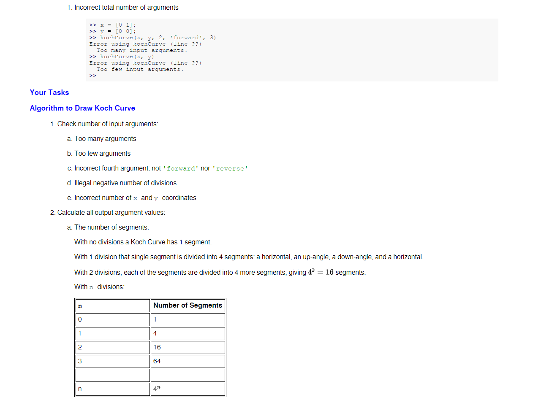The width and height of the screenshot is (560, 403).
Task: Click the segments cell showing '4ⁿ'
Action: pos(188,389)
